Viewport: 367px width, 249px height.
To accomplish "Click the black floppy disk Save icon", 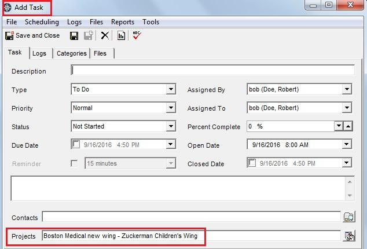I will (74, 36).
